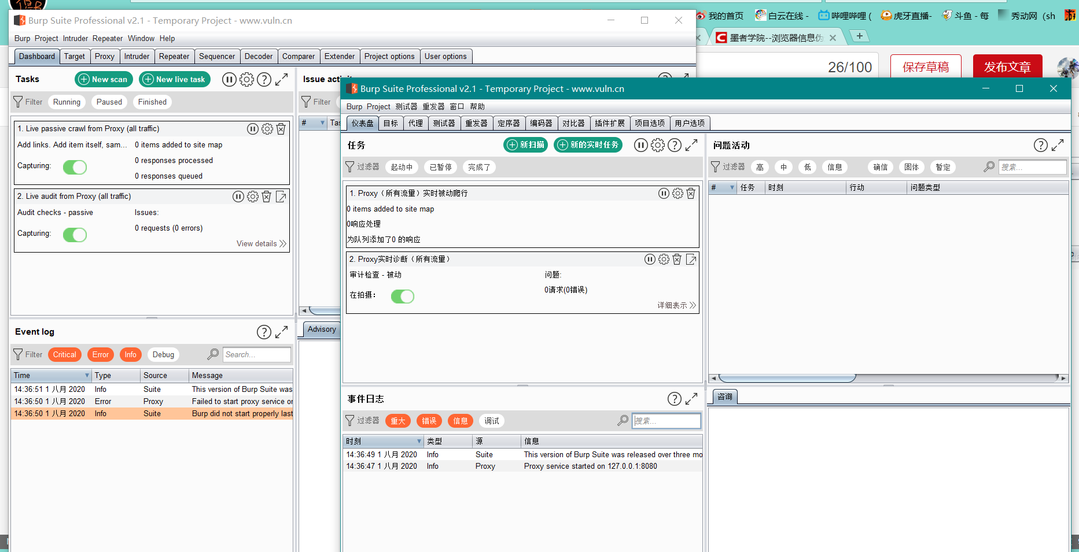
Task: Open help icon in Chinese 任务 header
Action: (x=675, y=145)
